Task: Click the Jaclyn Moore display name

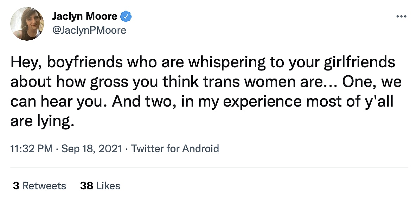Action: (85, 16)
